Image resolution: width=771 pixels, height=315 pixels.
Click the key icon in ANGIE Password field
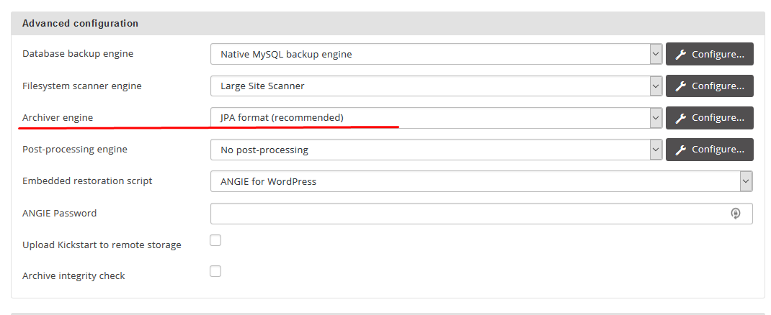point(736,213)
